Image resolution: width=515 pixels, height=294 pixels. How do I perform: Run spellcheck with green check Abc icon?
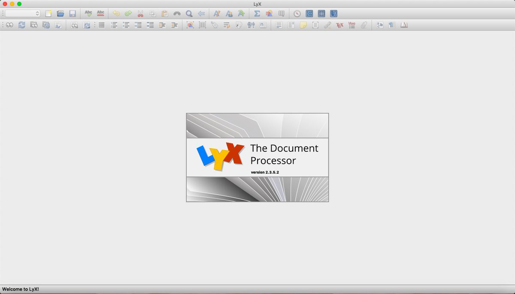[x=88, y=14]
